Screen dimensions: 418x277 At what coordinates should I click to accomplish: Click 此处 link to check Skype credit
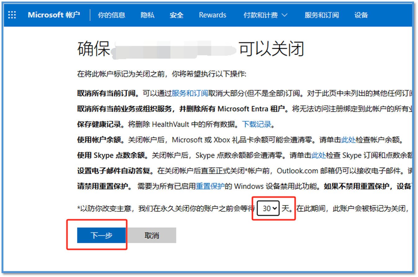click(319, 155)
